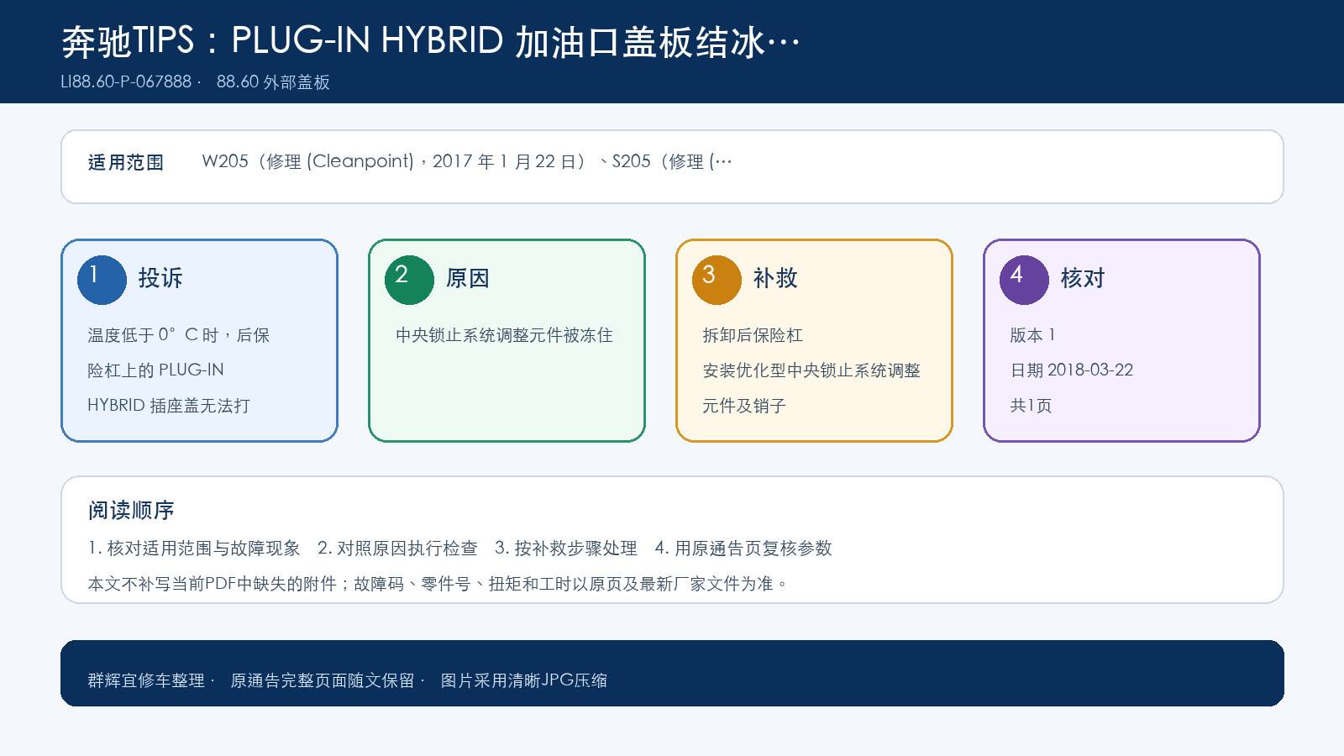Click step 2. 对照原因执行检查
Screen dimensions: 1344x756
pyautogui.click(x=397, y=549)
